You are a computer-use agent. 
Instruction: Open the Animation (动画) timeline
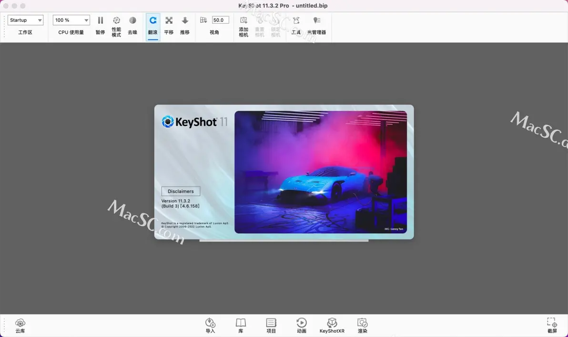(301, 326)
